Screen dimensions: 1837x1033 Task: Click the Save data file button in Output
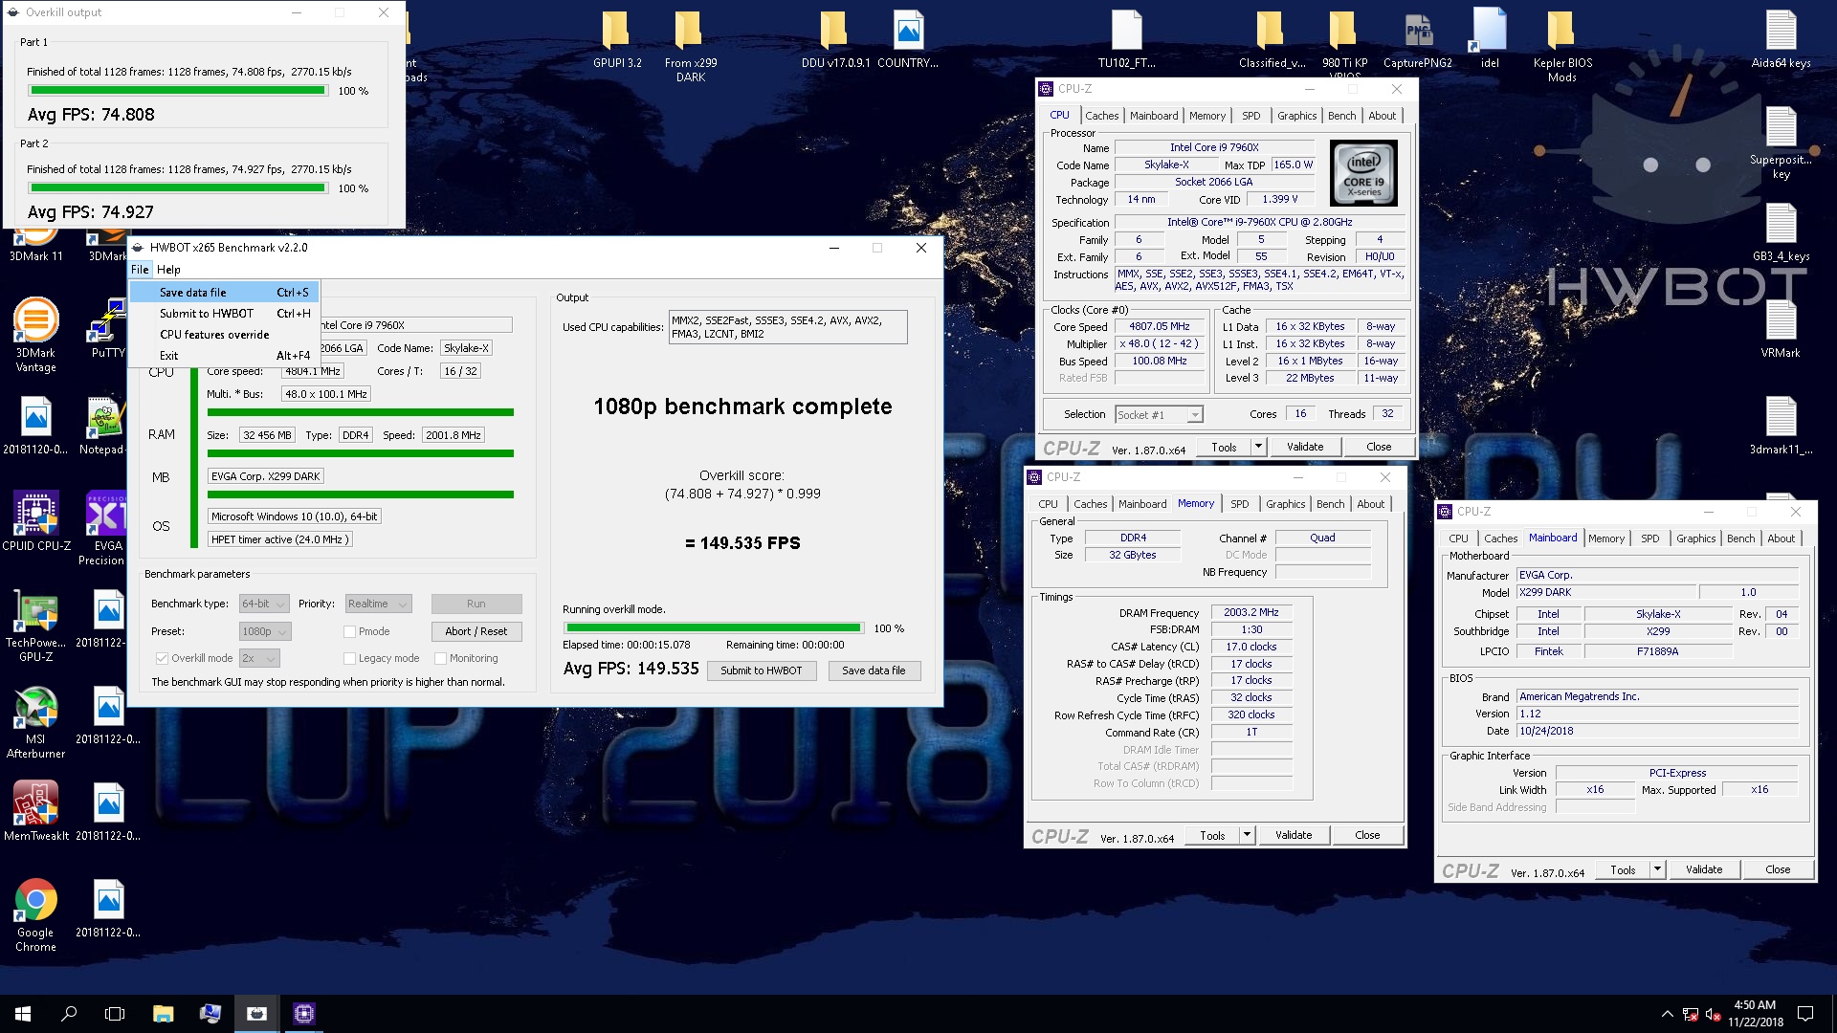pyautogui.click(x=874, y=670)
